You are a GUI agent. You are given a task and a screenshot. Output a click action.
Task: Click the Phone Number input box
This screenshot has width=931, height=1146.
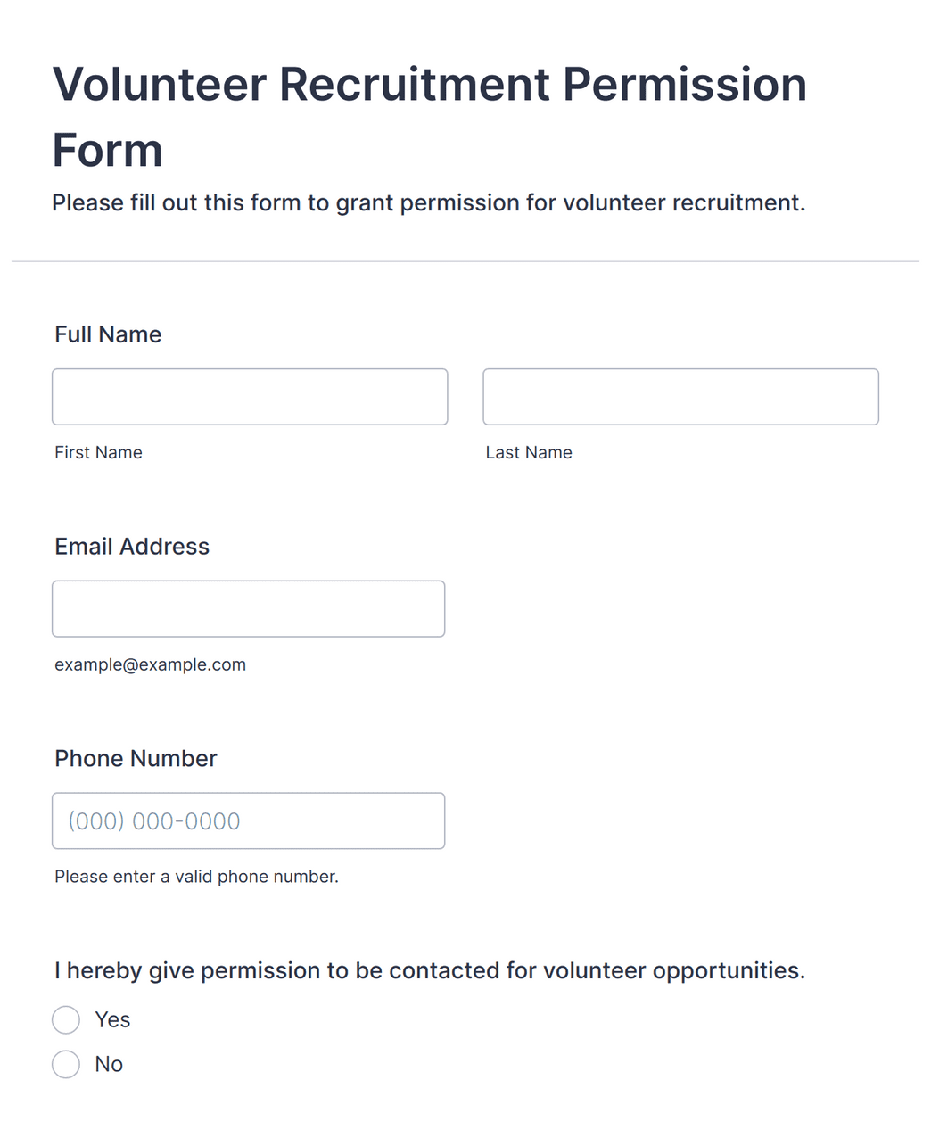coord(248,820)
